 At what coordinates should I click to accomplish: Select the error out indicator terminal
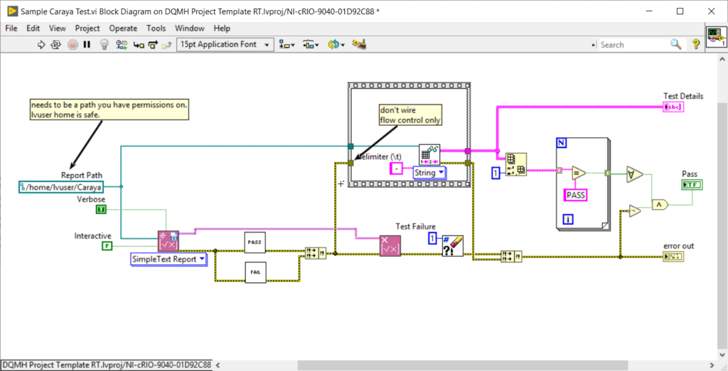coord(673,257)
